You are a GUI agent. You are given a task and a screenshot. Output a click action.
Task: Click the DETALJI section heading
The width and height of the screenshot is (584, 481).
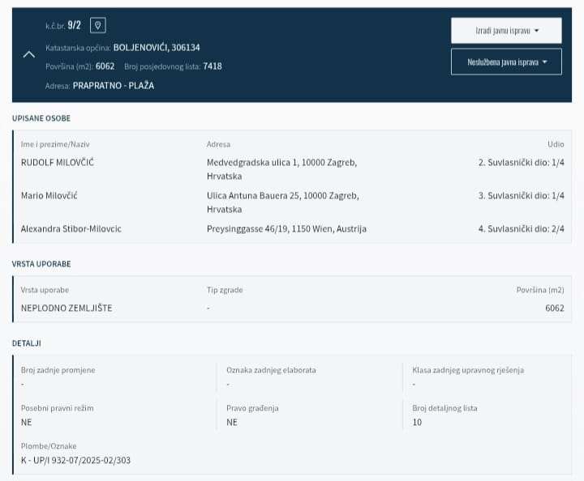tap(27, 343)
